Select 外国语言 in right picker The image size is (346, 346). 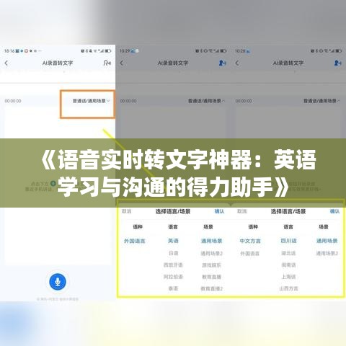coord(250,253)
